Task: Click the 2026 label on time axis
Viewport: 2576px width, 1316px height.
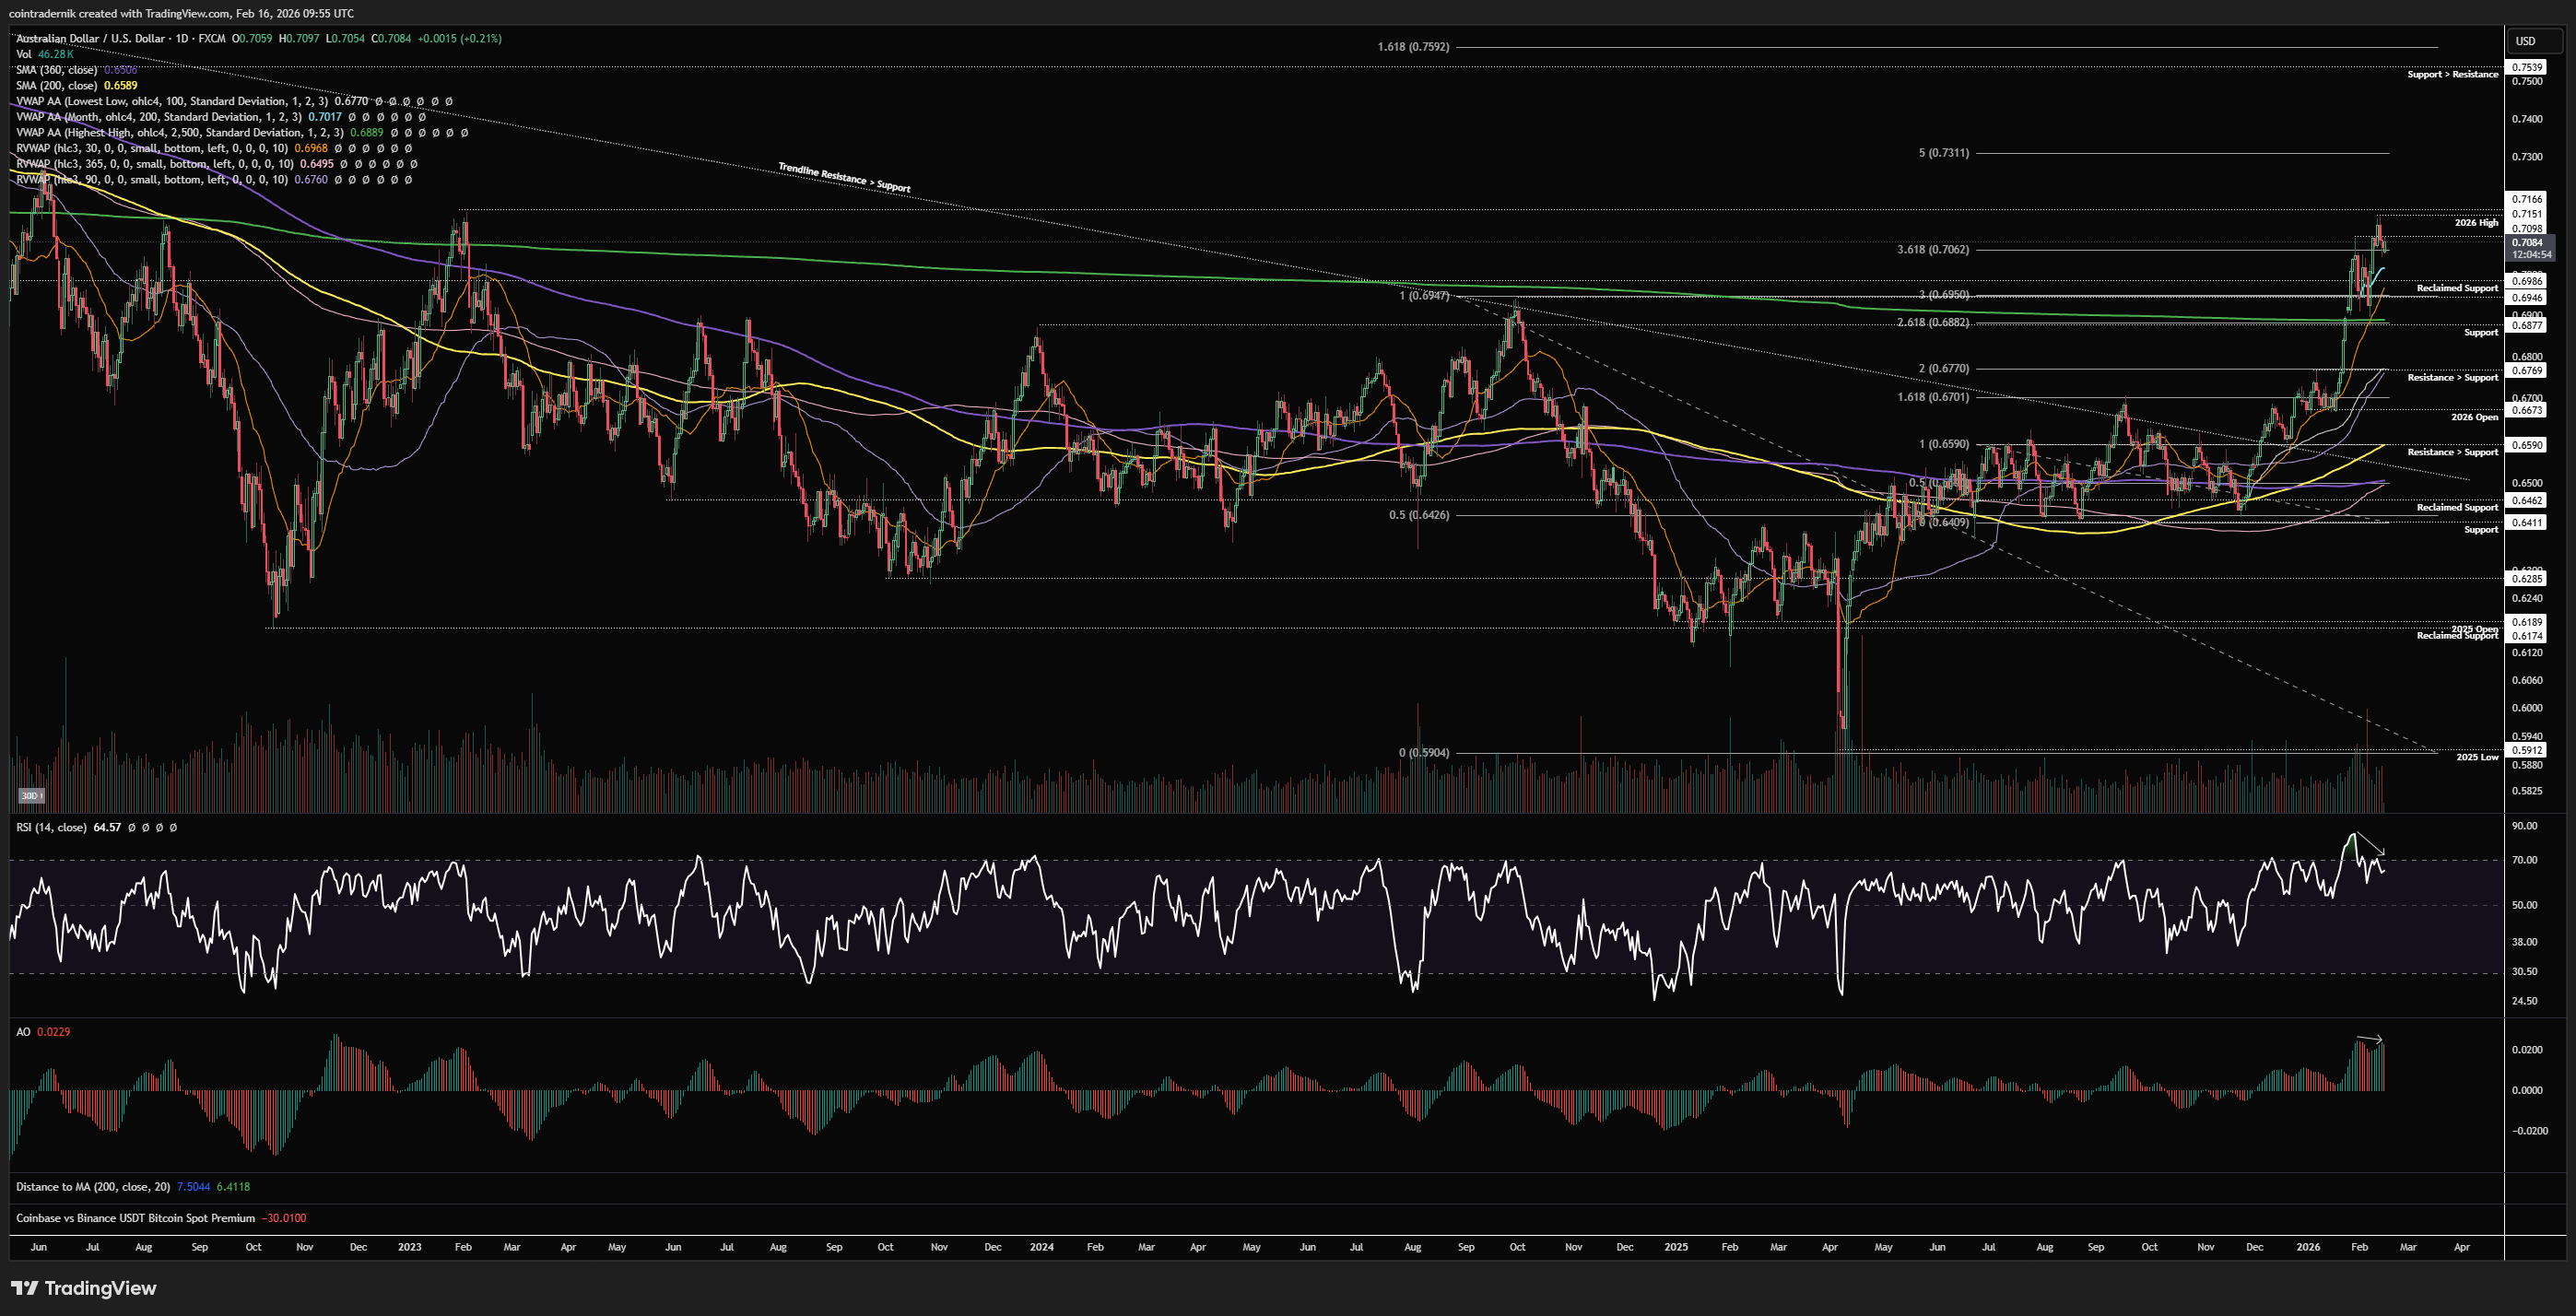Action: coord(2308,1247)
